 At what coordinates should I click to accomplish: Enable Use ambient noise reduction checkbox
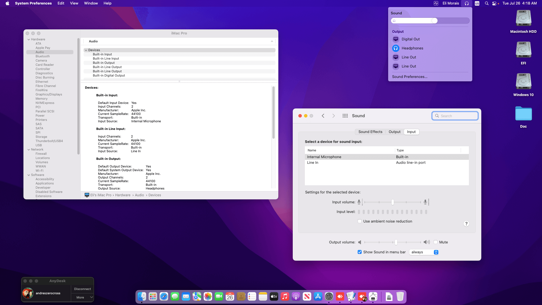click(x=360, y=221)
